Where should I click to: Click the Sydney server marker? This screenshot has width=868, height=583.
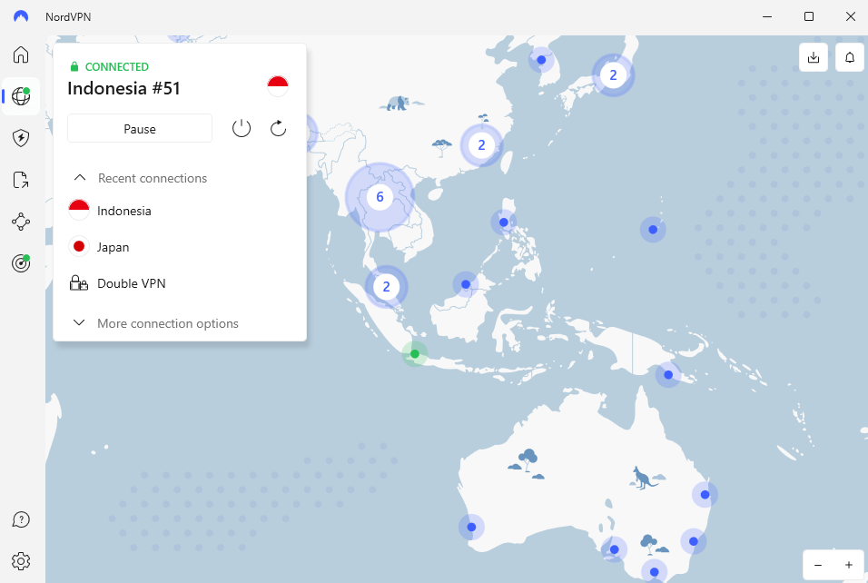(694, 541)
